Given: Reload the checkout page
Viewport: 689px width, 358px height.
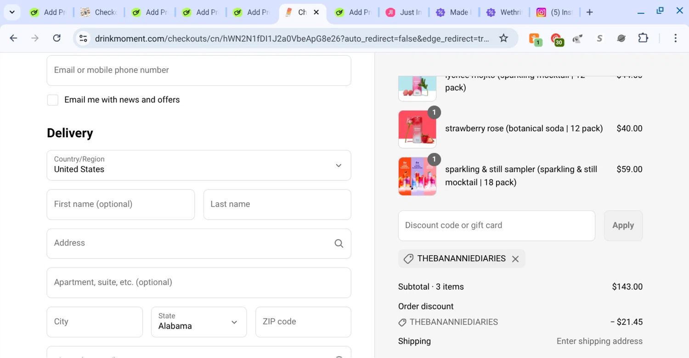Looking at the screenshot, I should [x=56, y=38].
